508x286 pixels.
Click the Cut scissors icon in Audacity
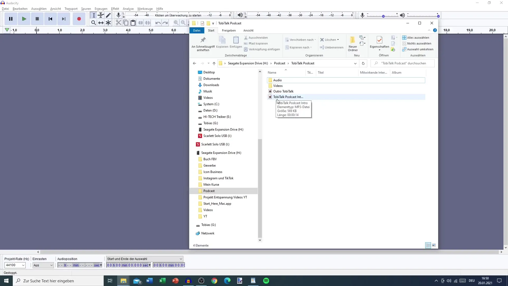119,23
